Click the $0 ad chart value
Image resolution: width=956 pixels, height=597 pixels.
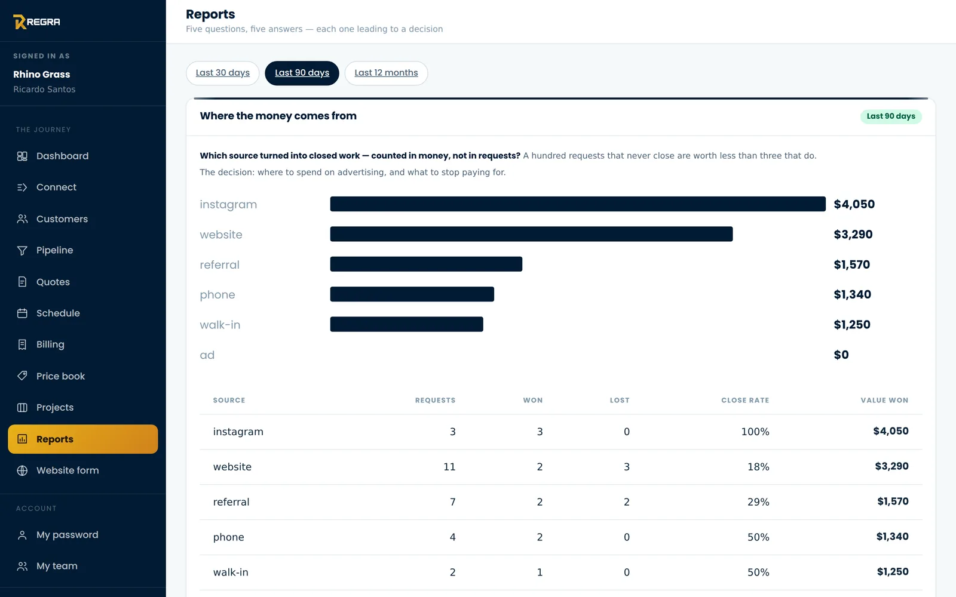pyautogui.click(x=841, y=355)
